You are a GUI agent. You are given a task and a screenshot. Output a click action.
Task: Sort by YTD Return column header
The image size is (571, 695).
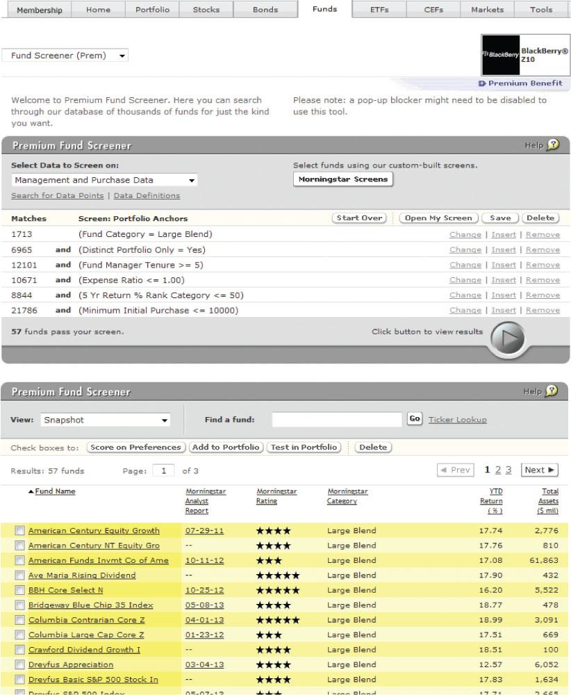[x=491, y=501]
